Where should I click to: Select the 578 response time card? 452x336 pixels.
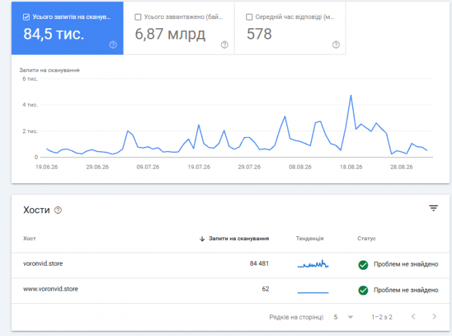pyautogui.click(x=290, y=28)
